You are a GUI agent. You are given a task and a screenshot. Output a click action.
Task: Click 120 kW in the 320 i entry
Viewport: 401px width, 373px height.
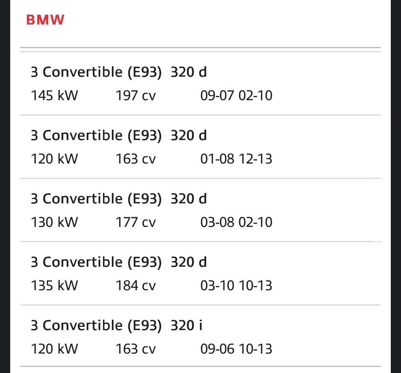54,349
